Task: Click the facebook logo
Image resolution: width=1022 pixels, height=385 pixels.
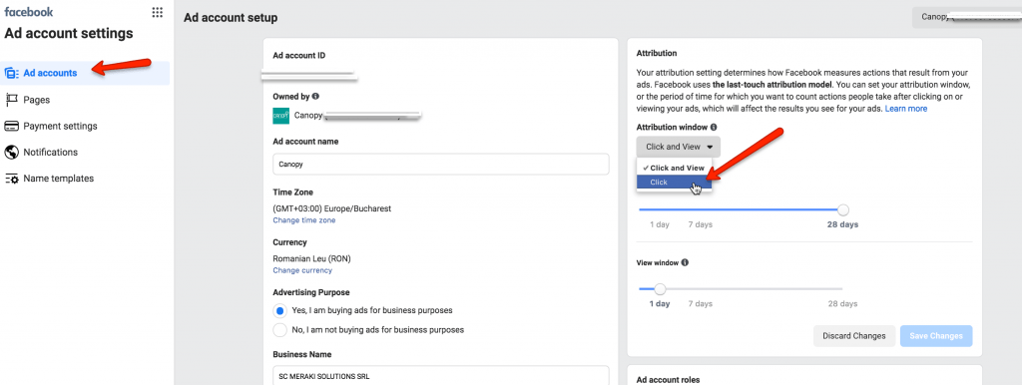Action: [29, 12]
